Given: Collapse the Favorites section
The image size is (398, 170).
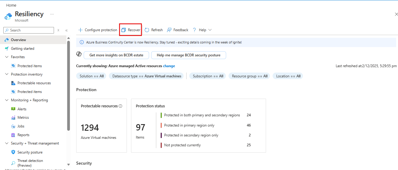Looking at the screenshot, I should [x=7, y=57].
